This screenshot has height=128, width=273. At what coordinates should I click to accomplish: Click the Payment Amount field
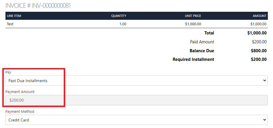click(136, 100)
